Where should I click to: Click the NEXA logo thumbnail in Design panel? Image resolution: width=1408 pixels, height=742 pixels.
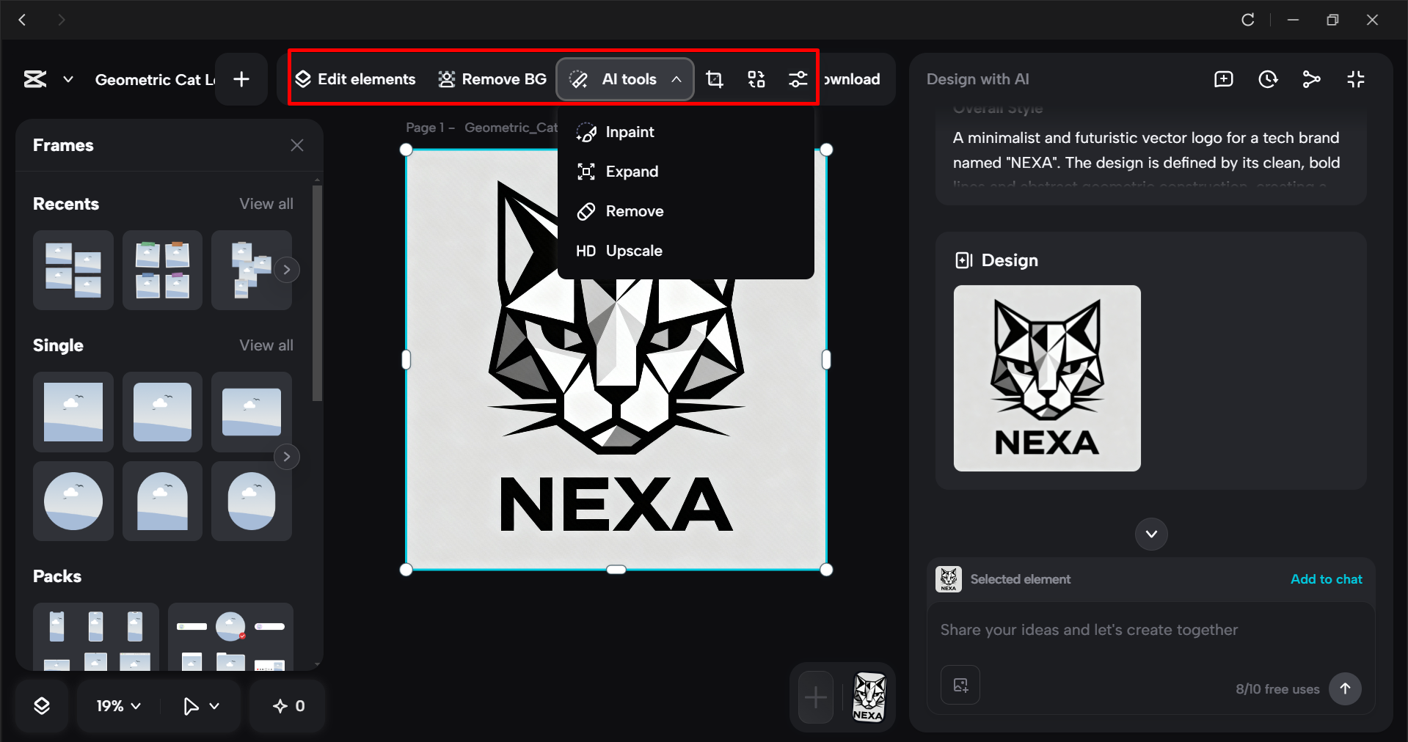pos(1046,379)
